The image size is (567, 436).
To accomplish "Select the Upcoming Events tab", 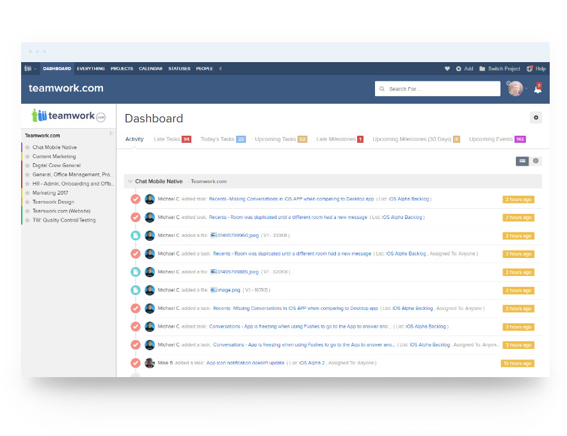I will [x=497, y=139].
